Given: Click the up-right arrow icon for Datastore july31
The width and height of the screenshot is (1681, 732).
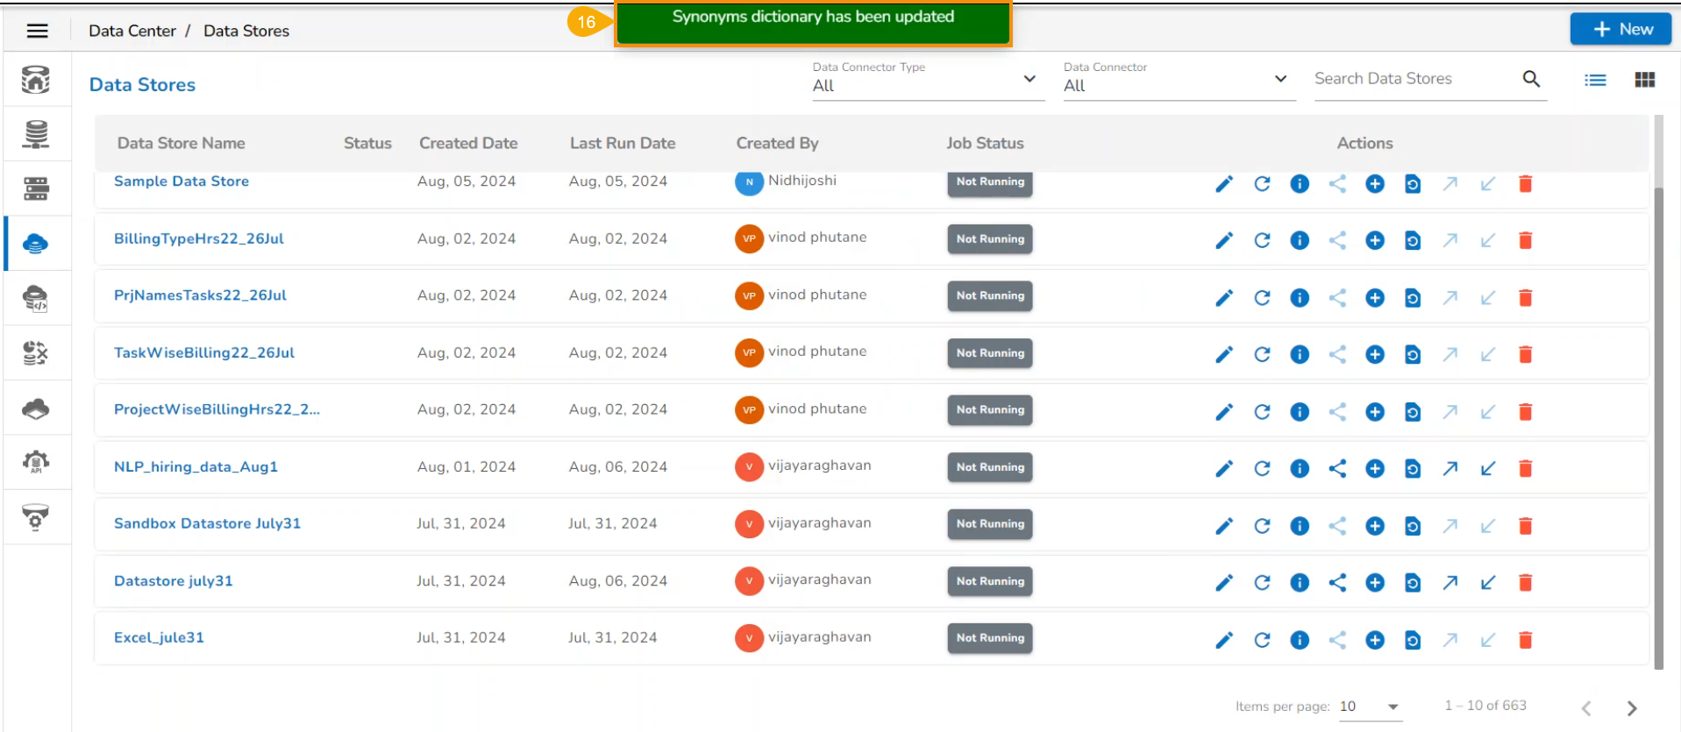Looking at the screenshot, I should click(x=1450, y=583).
